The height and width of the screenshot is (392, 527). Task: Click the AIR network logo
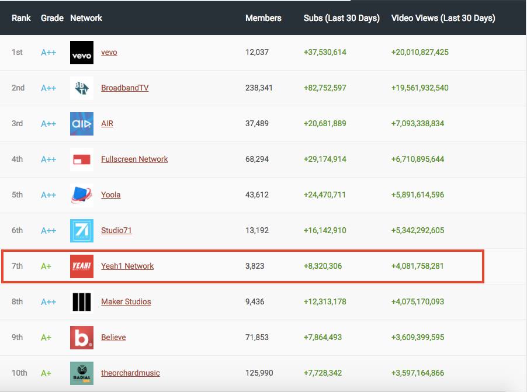pos(81,124)
